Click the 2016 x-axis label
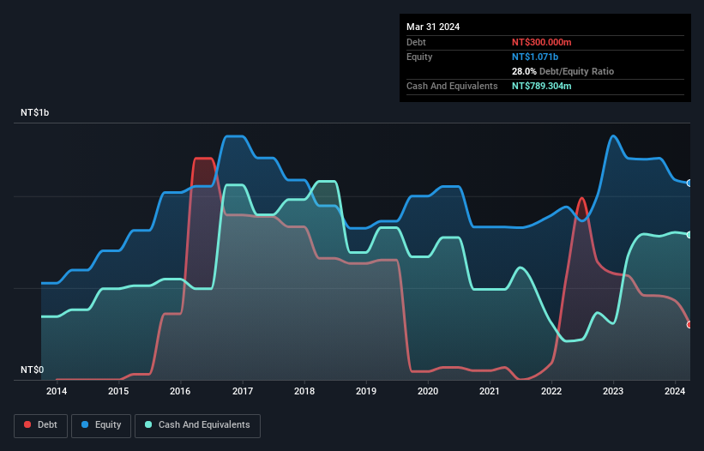Screen dimensions: 704x451 [x=180, y=391]
